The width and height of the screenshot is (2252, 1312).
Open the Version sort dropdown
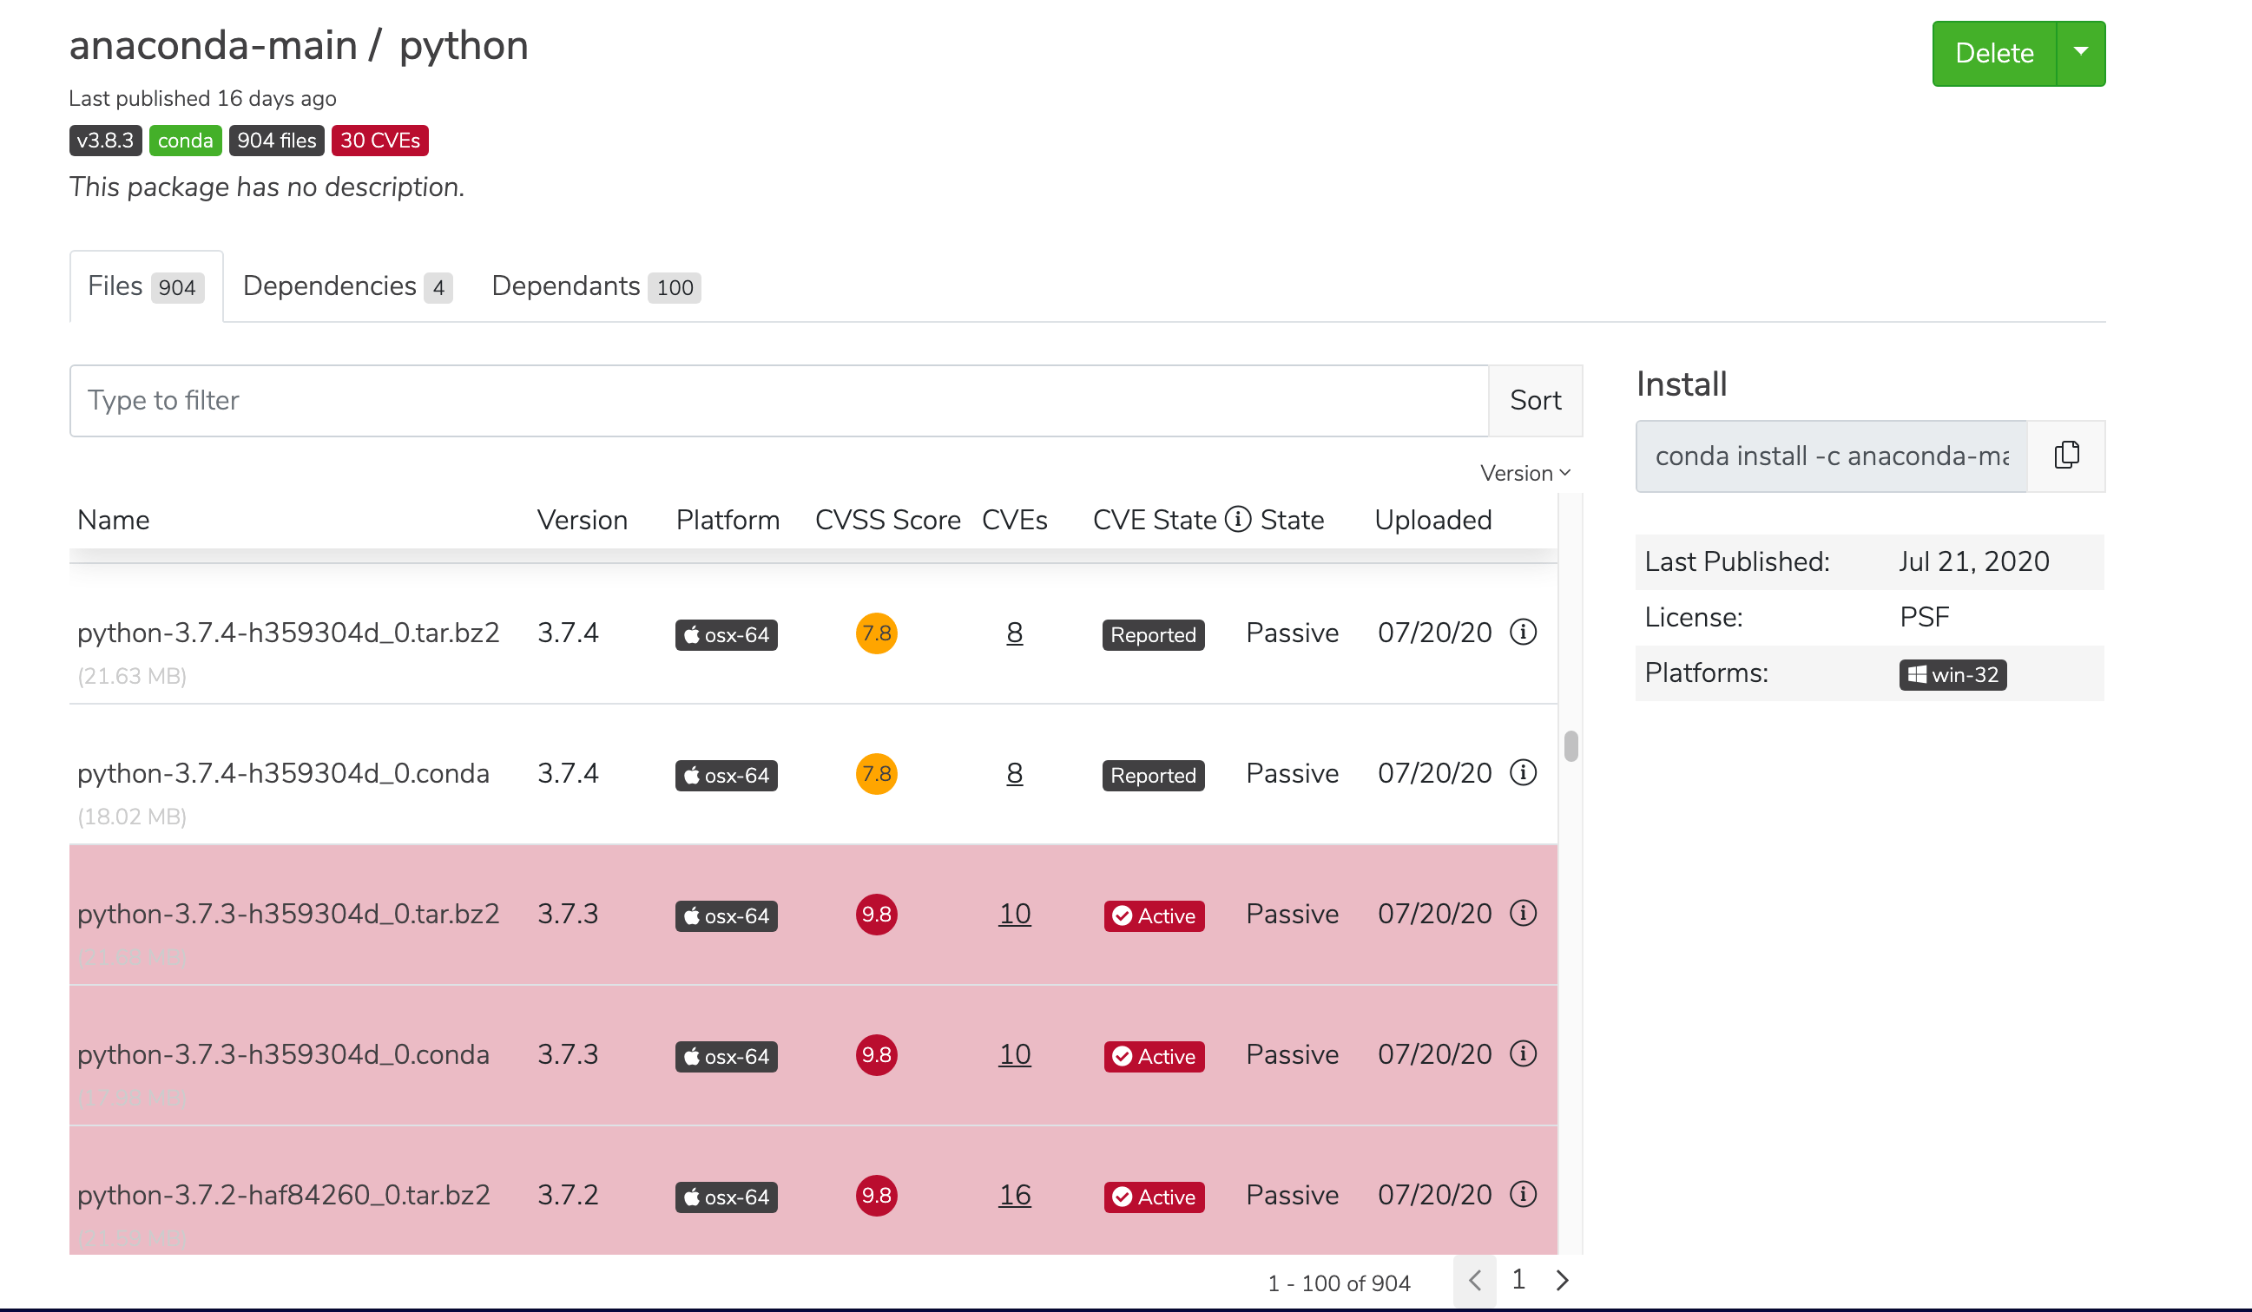[x=1525, y=472]
